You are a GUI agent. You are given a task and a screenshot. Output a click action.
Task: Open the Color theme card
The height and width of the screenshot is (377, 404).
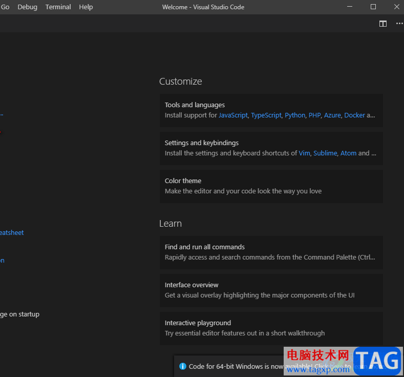tap(271, 186)
